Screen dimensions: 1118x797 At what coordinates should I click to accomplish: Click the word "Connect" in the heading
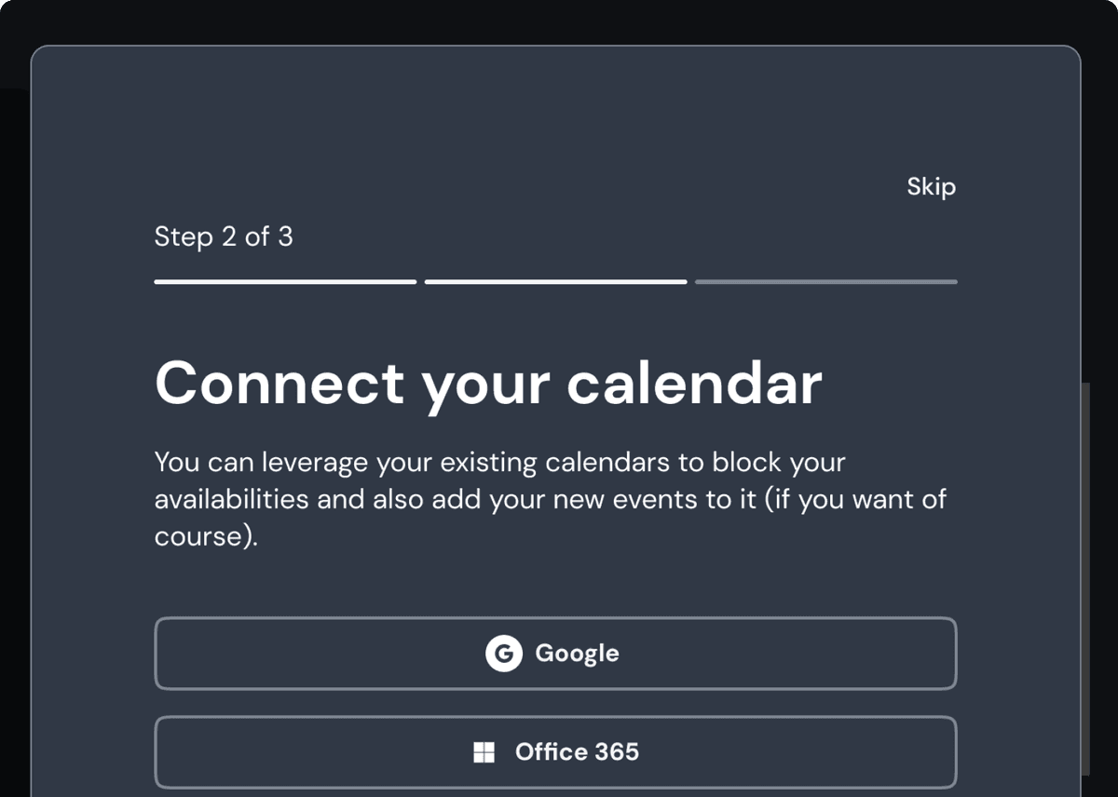[279, 383]
